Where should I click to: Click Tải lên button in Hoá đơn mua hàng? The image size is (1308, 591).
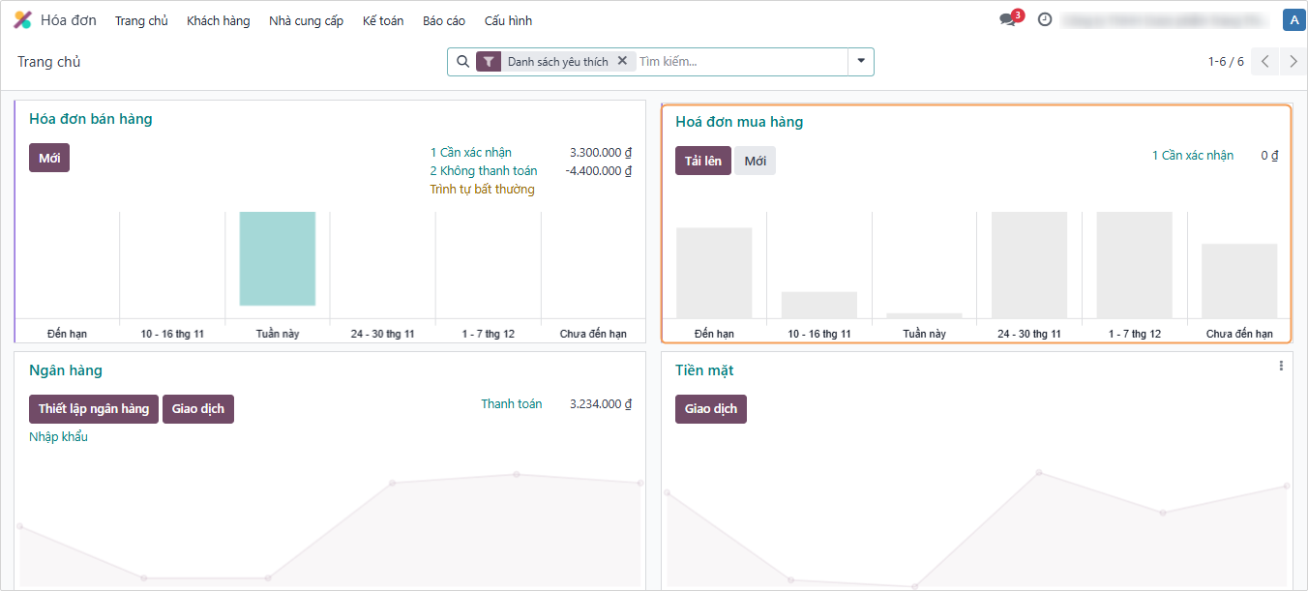tap(703, 161)
